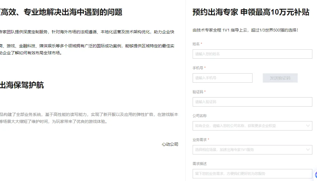Click the 姓名 name input field

[x=252, y=54]
